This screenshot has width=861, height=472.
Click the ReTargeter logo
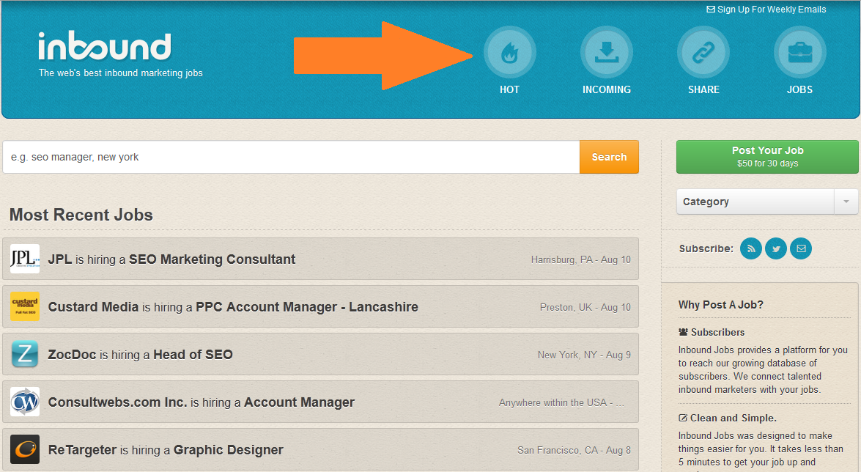tap(25, 449)
